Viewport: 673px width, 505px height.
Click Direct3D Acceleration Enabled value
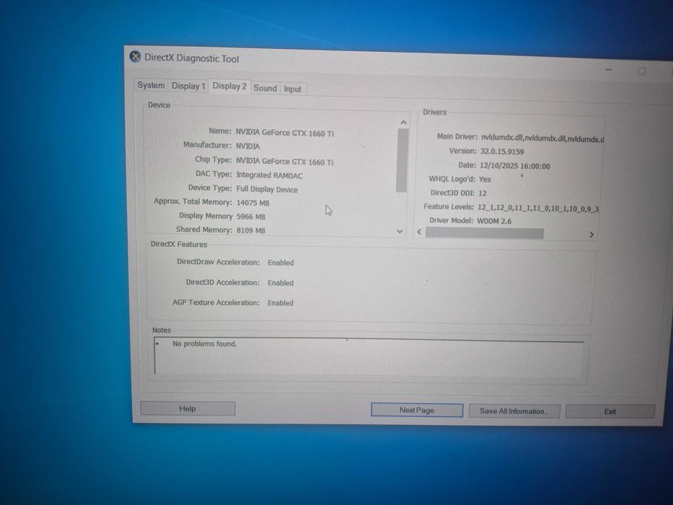click(281, 283)
